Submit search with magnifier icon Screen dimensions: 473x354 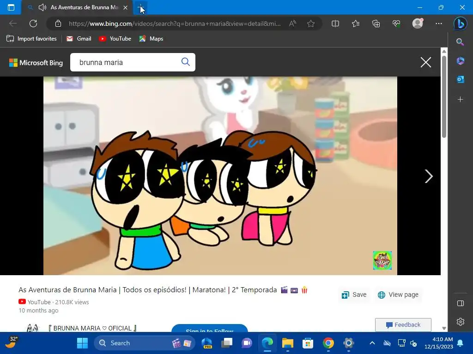coord(186,62)
